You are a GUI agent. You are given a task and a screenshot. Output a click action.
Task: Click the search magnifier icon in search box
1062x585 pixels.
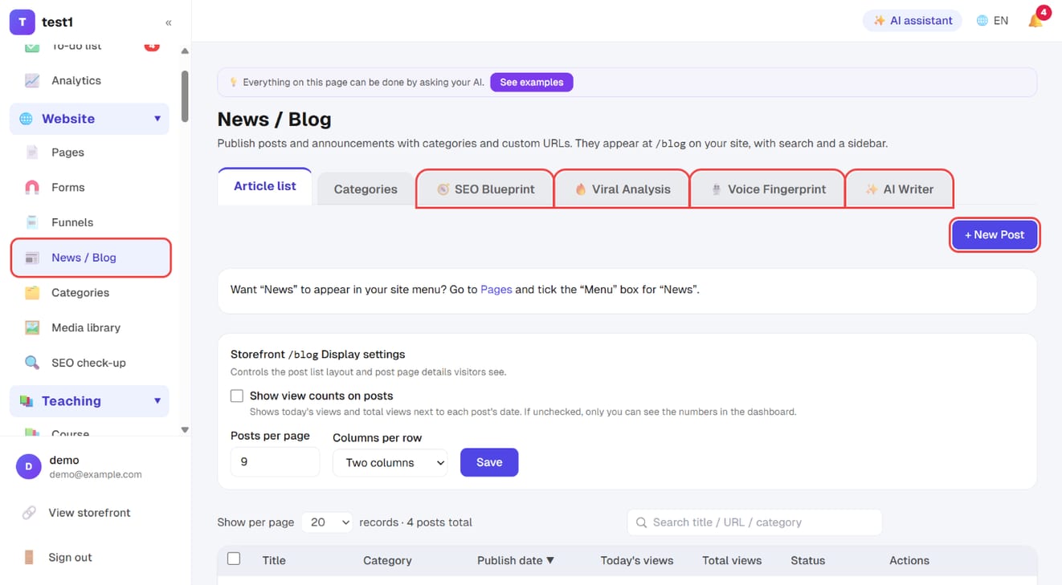pos(641,522)
